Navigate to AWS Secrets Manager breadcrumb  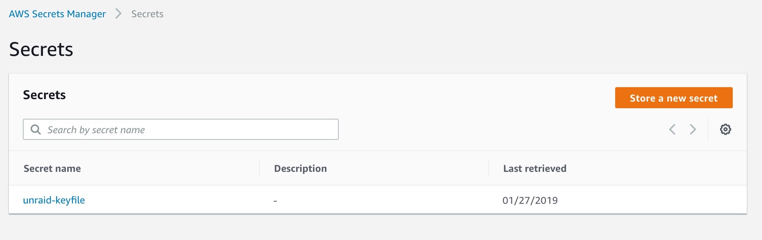pos(57,14)
